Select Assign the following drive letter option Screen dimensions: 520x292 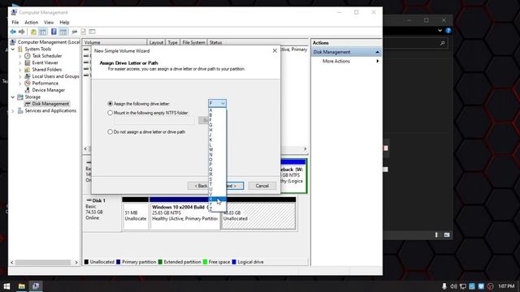pyautogui.click(x=110, y=104)
